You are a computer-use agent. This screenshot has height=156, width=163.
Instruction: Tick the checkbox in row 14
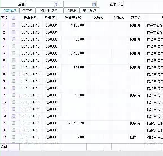pos(14,116)
